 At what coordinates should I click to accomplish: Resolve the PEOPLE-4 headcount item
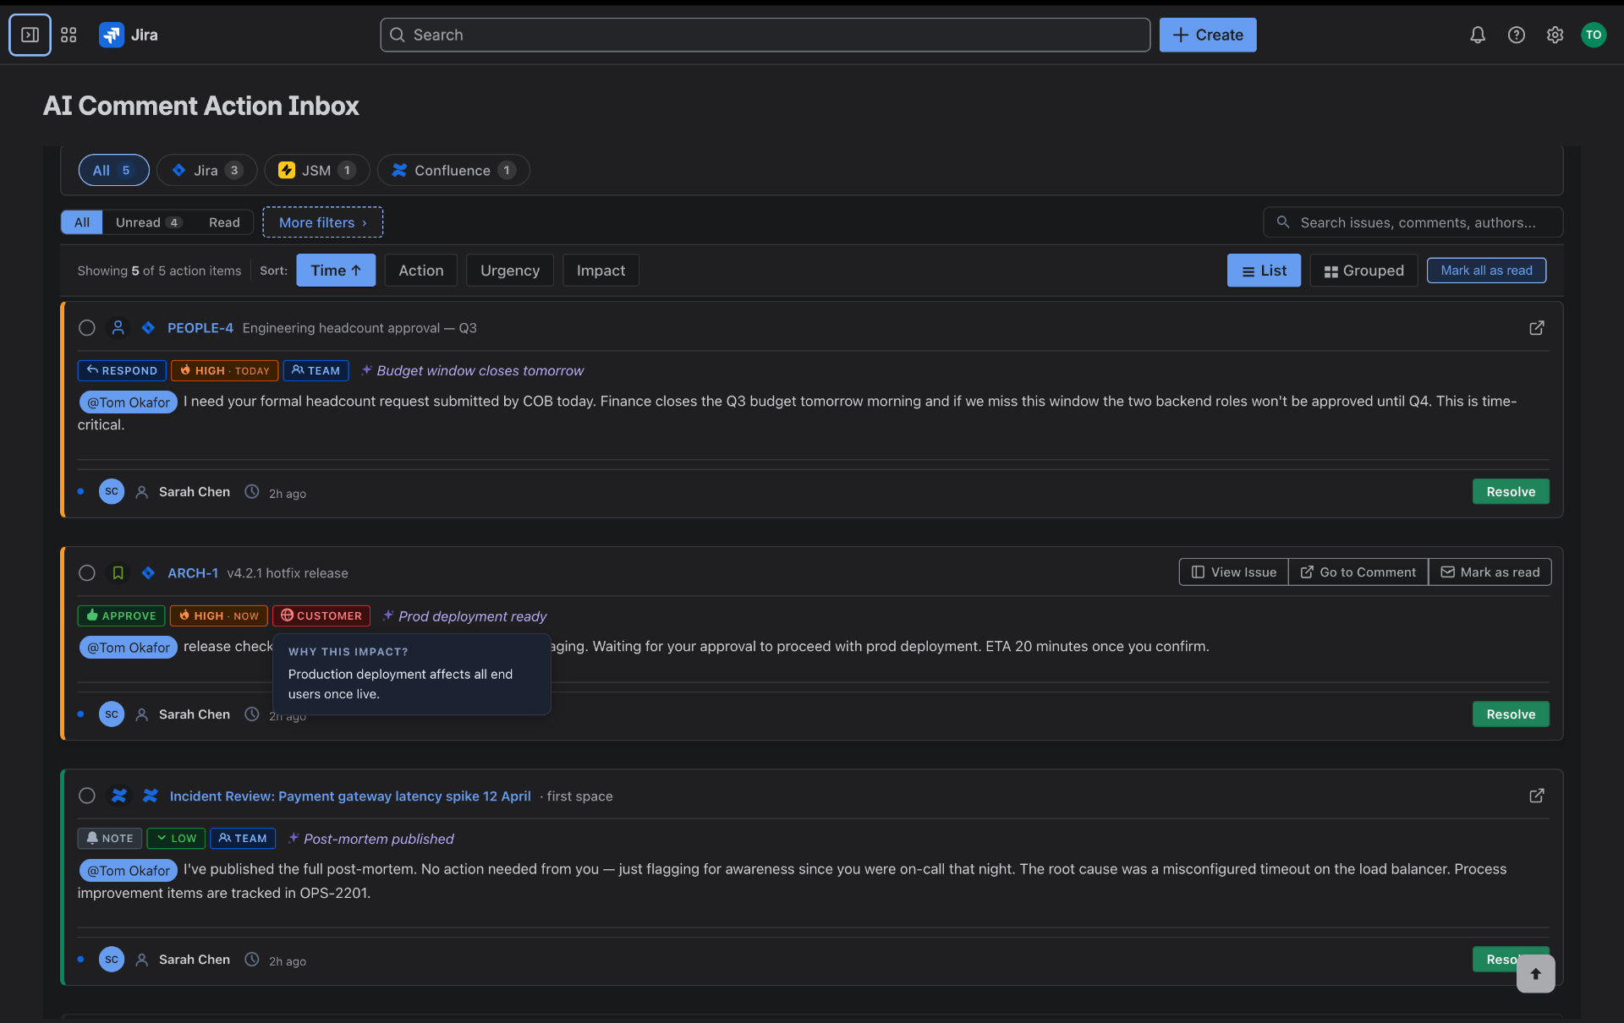(1511, 491)
